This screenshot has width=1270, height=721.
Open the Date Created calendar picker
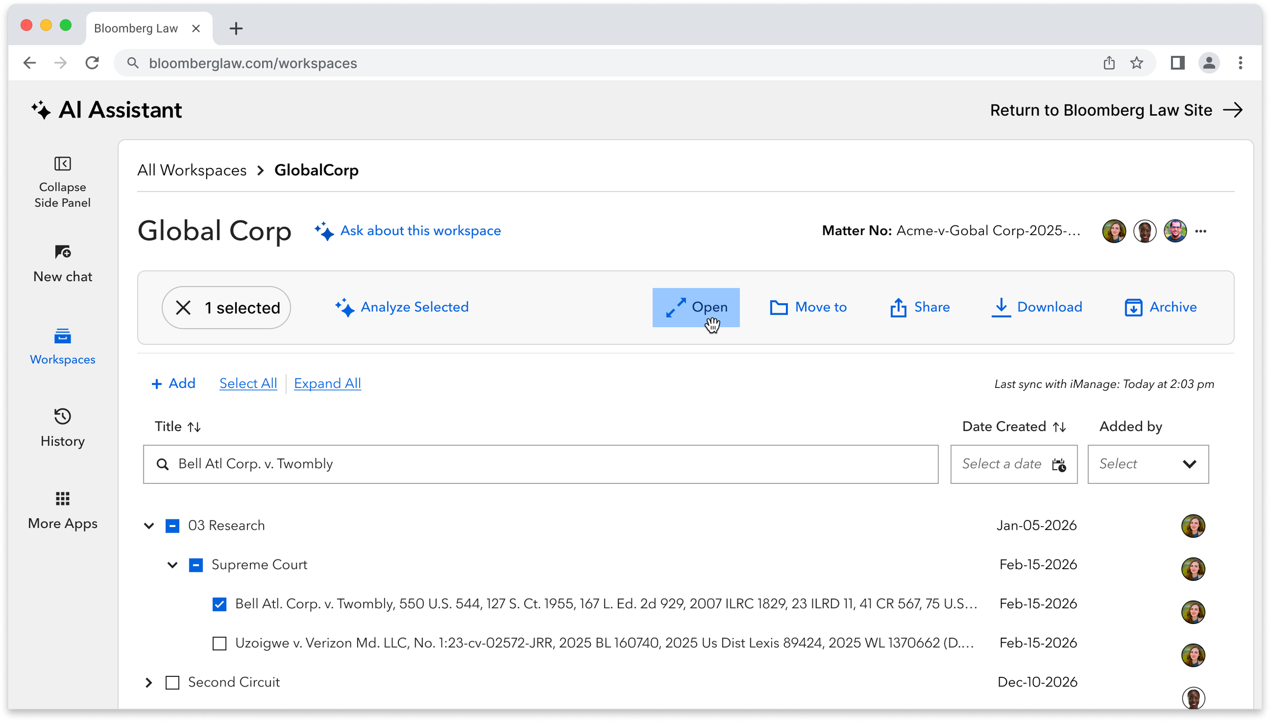click(x=1059, y=465)
